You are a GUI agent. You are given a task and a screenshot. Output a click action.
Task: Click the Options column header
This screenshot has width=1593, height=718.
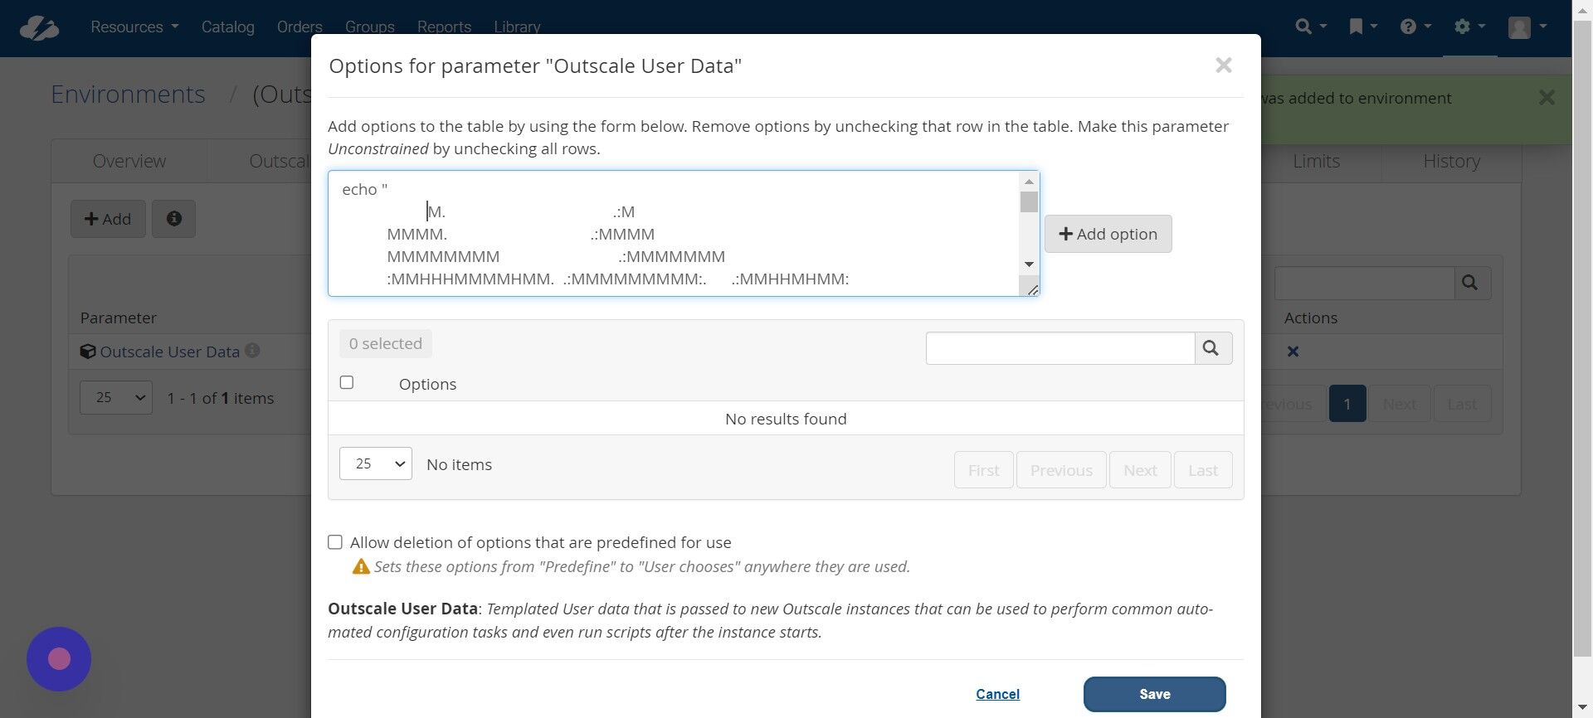click(x=427, y=384)
